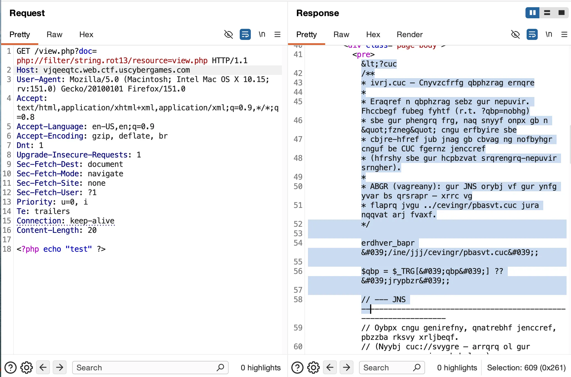Click the Request "0 highlights" counter
The image size is (571, 377).
pos(261,368)
